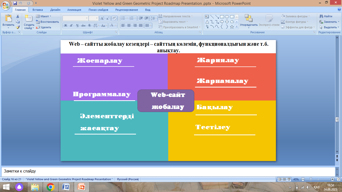
Task: Zoom in with the plus button
Action: click(x=332, y=179)
